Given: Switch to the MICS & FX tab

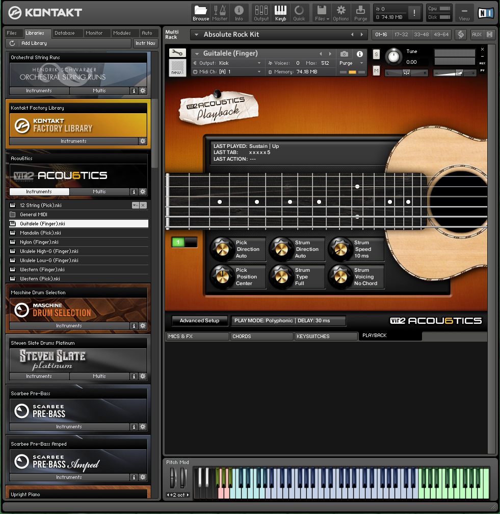Looking at the screenshot, I should (197, 337).
